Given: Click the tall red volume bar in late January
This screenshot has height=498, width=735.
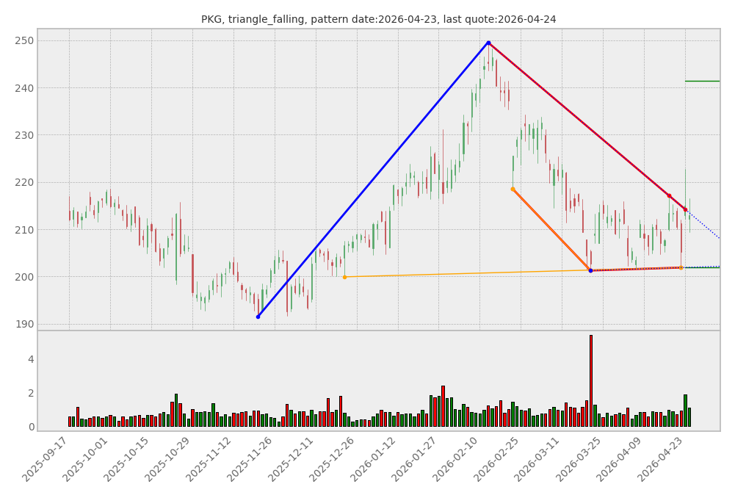Looking at the screenshot, I should (443, 406).
